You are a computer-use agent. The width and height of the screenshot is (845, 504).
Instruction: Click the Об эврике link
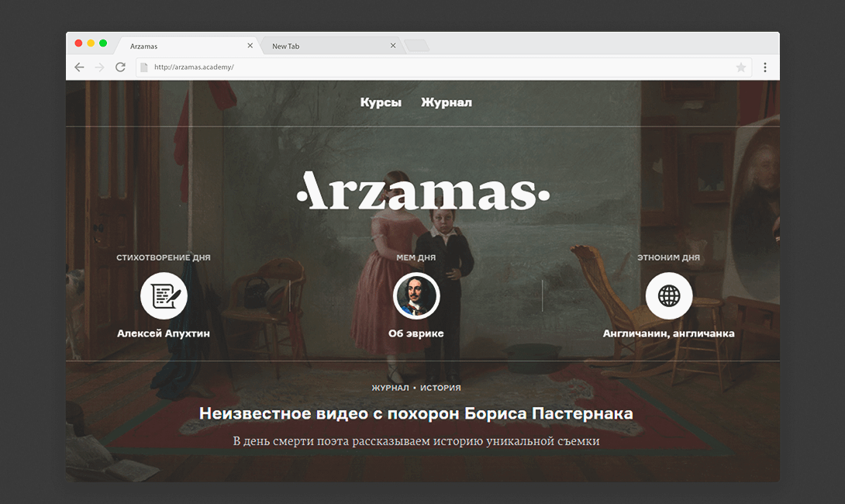(x=416, y=333)
